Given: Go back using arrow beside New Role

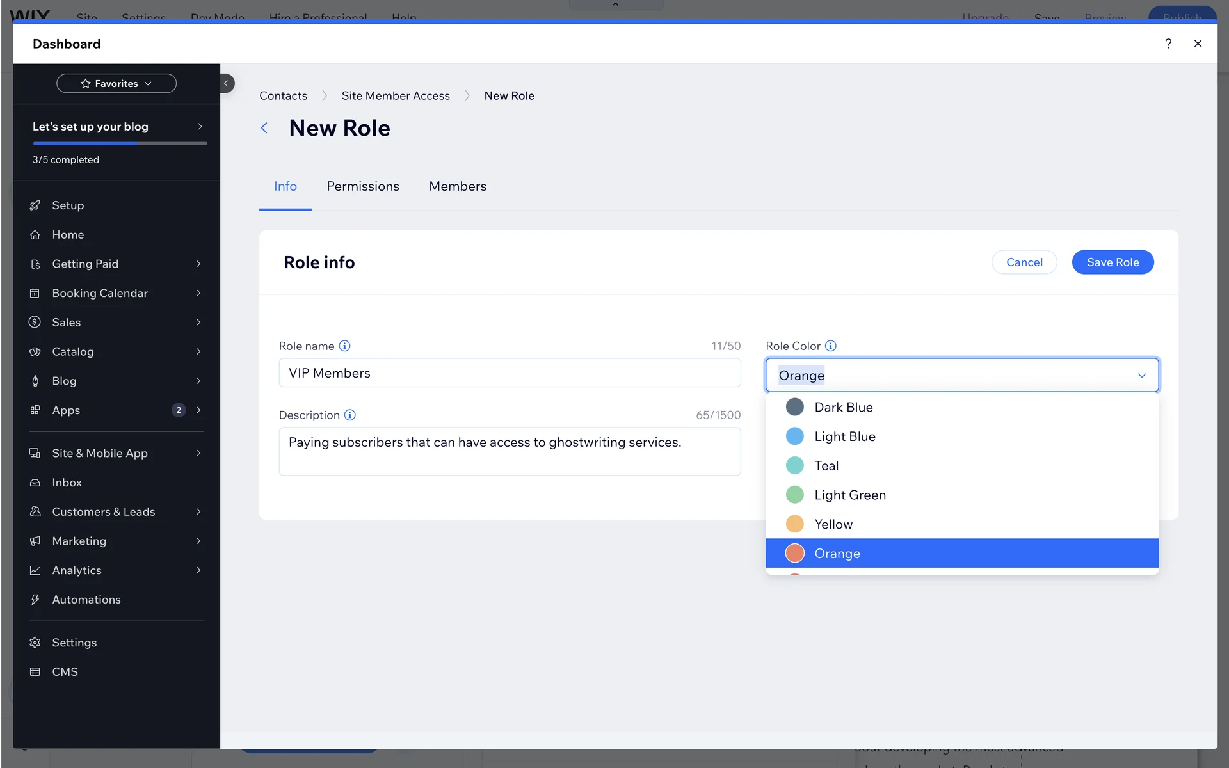Looking at the screenshot, I should coord(264,128).
